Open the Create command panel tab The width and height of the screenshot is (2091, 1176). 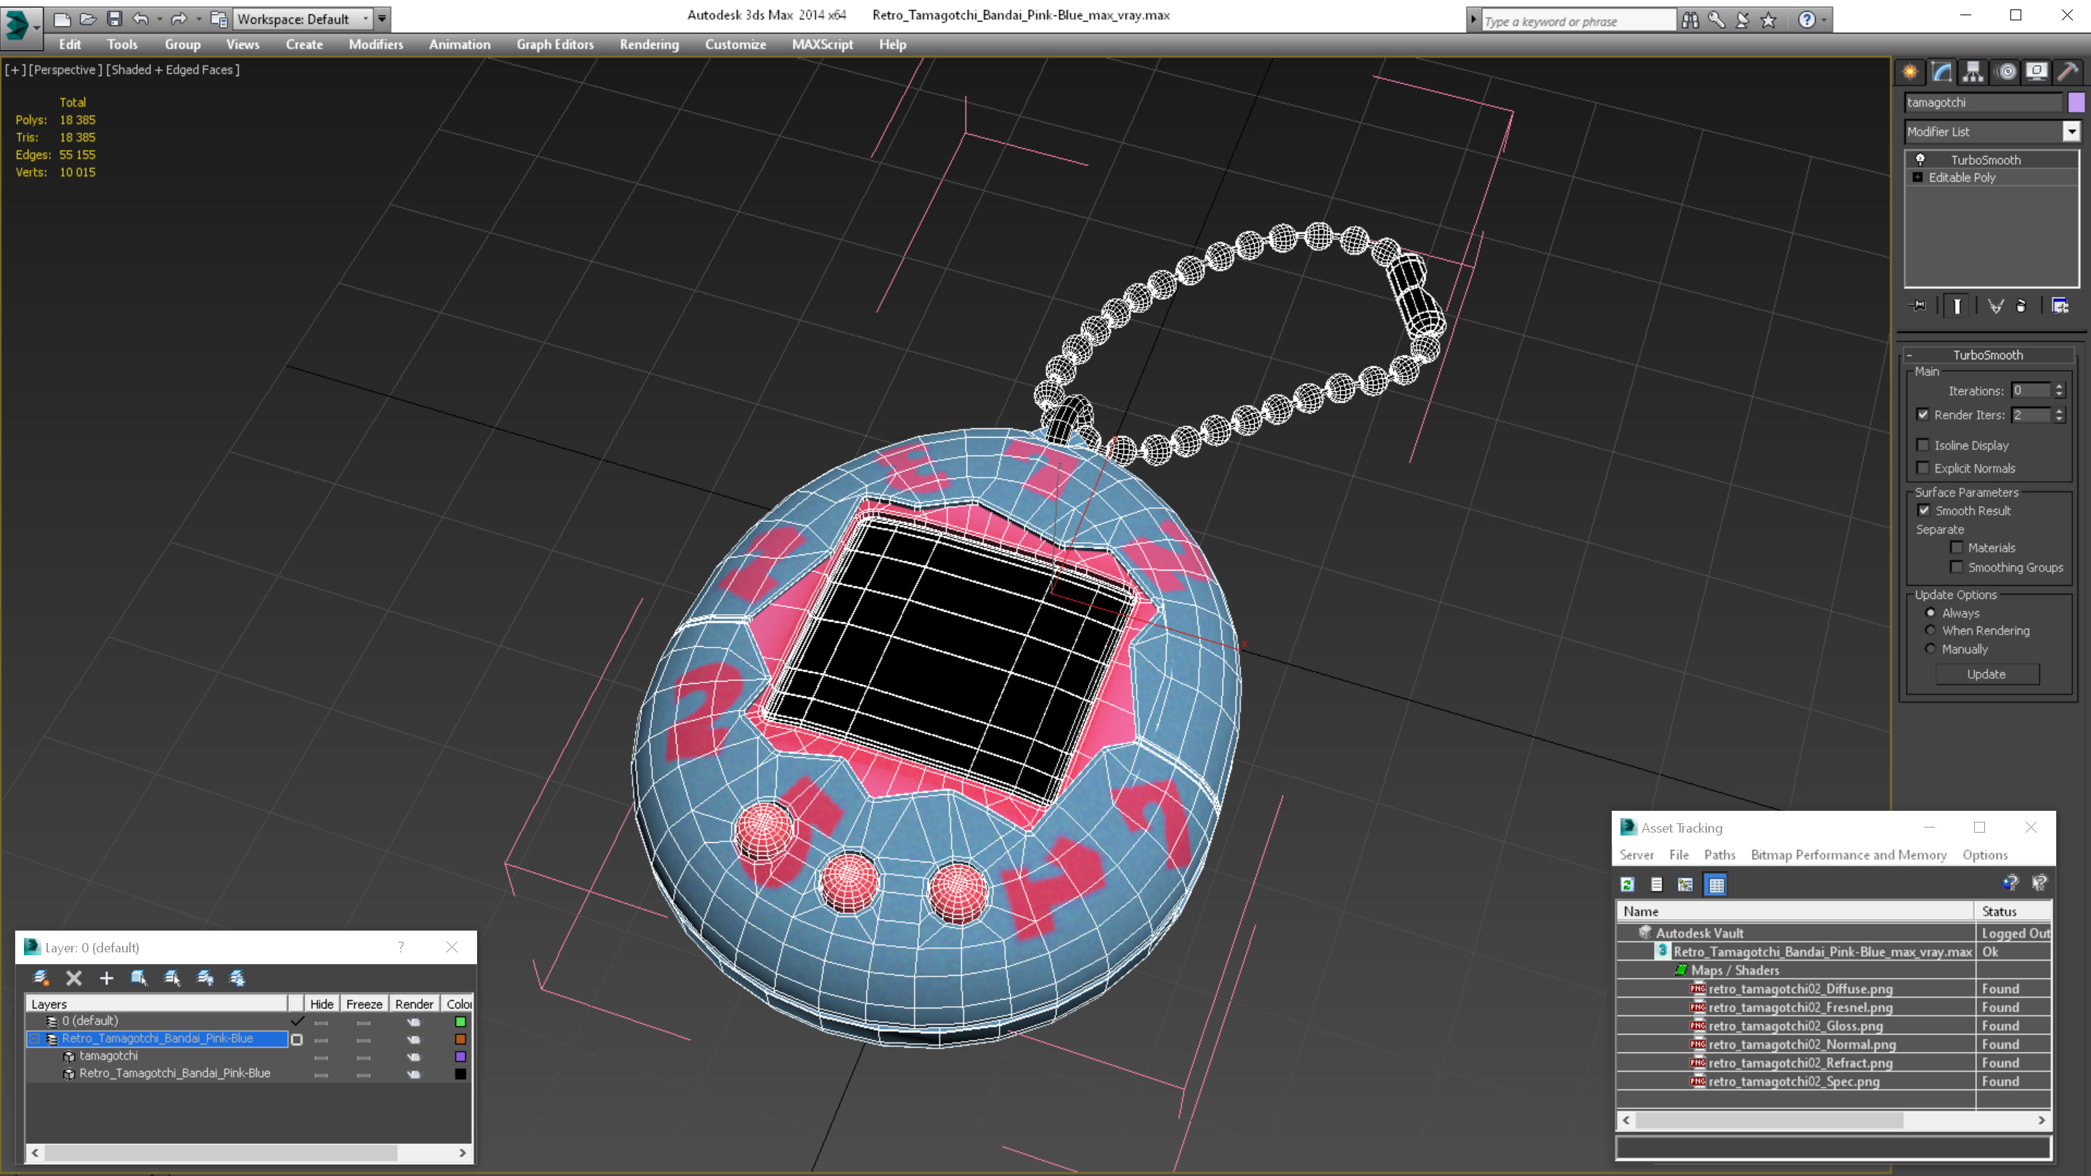[x=1910, y=71]
